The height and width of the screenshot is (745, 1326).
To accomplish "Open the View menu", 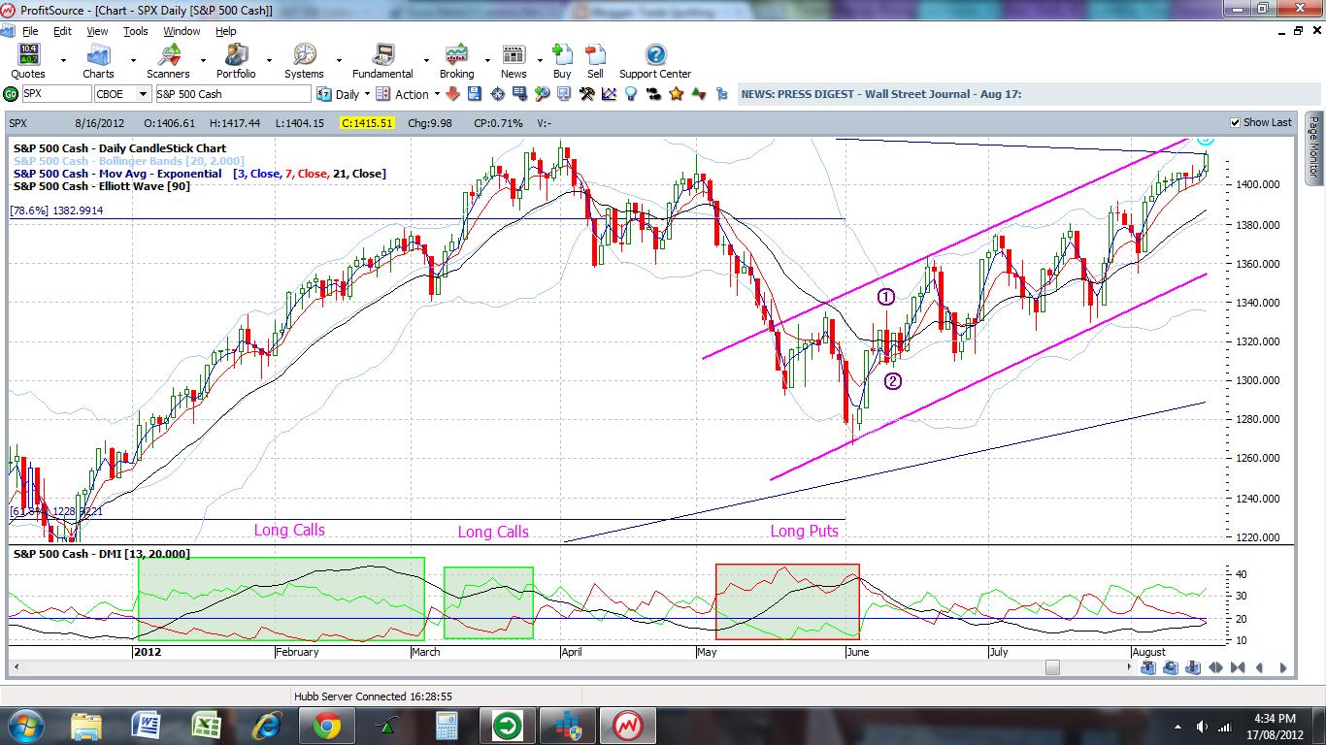I will tap(97, 31).
